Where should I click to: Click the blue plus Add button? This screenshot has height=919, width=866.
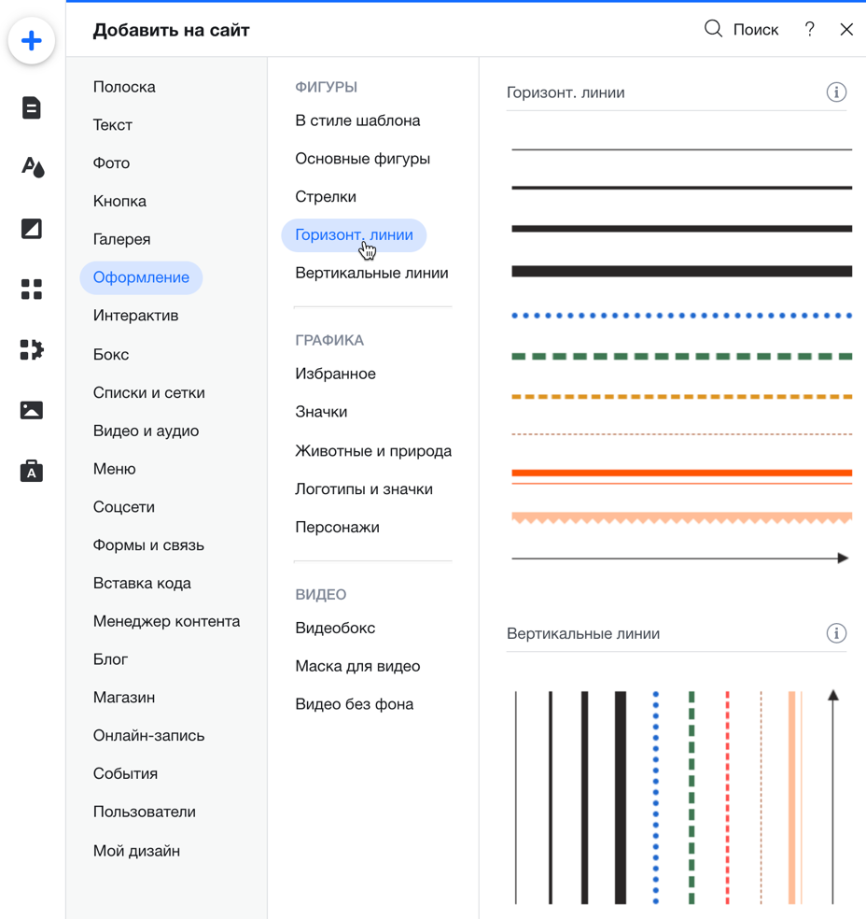click(x=32, y=41)
